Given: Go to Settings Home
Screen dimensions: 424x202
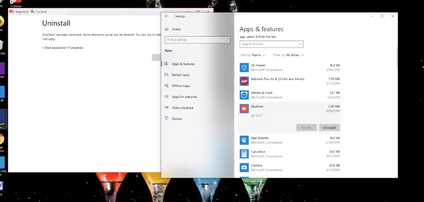Looking at the screenshot, I should click(x=176, y=29).
